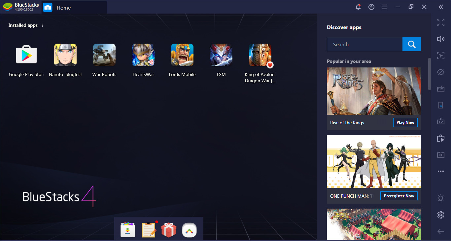Click Preregister Now for One Punch Man
451x241 pixels.
tap(399, 196)
